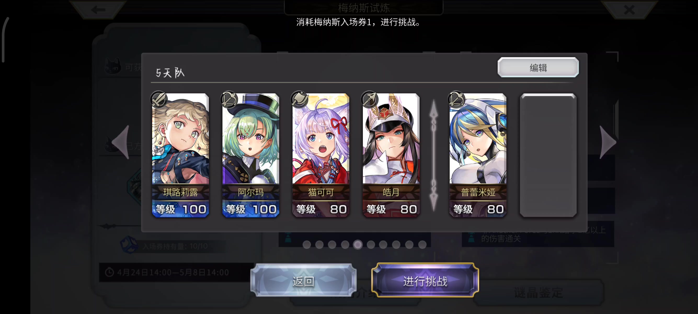Screen dimensions: 698x314
Task: Open the 编辑 team edit button
Action: coord(538,68)
